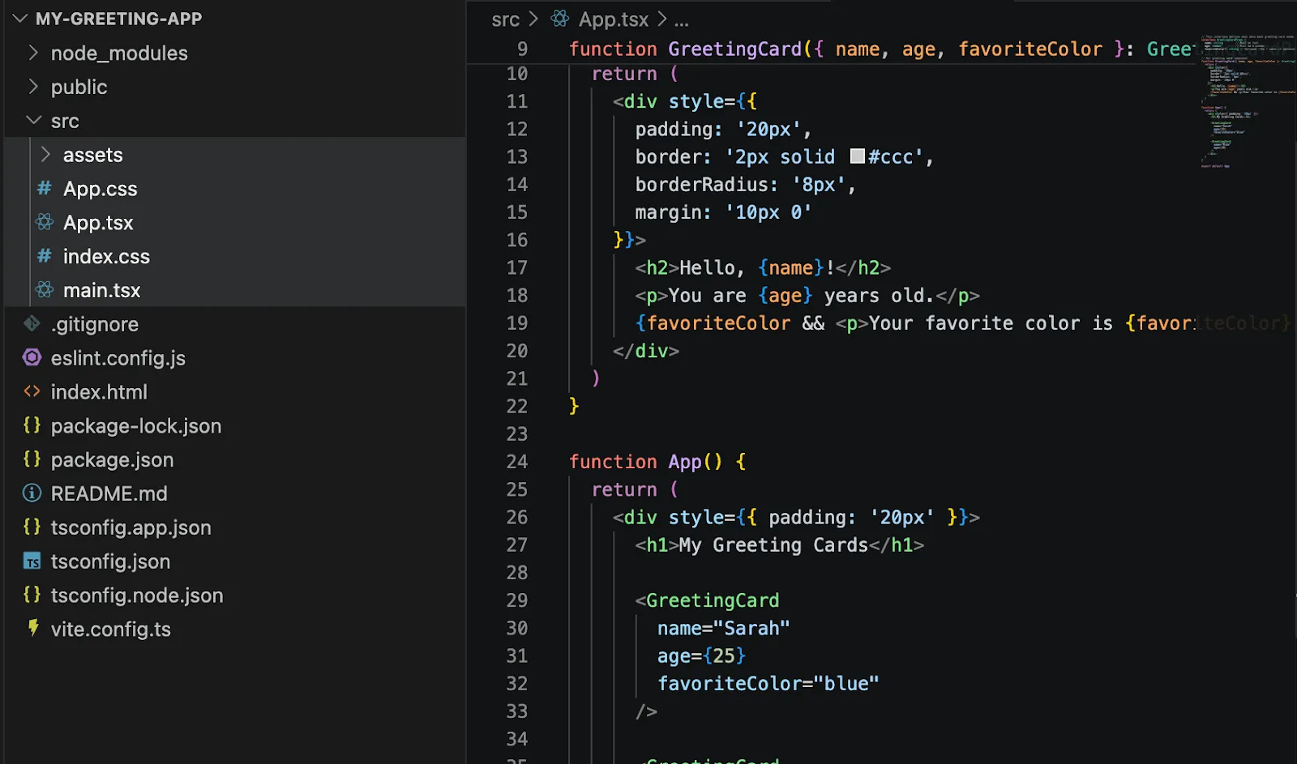Click the JSON braces icon beside package.json

(32, 459)
